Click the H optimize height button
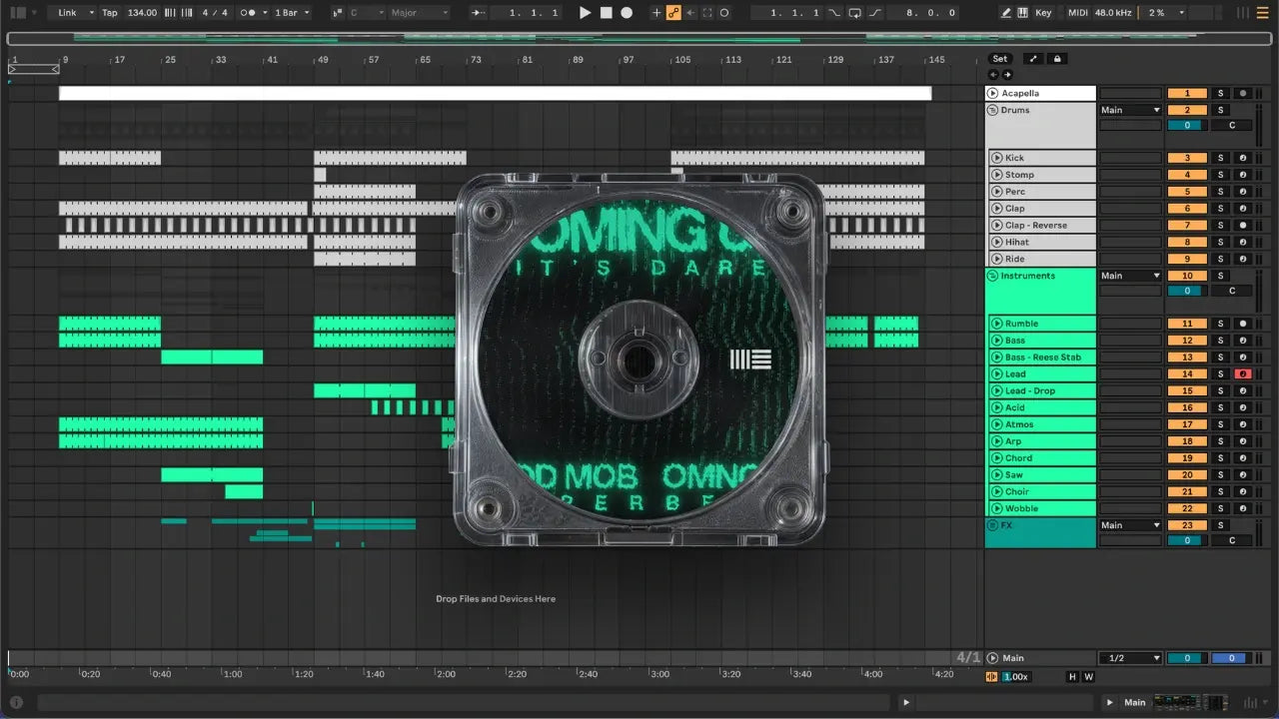The image size is (1279, 719). point(1073,677)
